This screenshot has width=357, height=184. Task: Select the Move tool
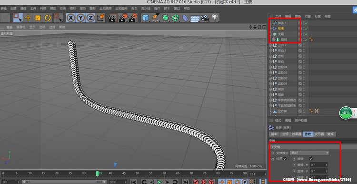[28, 18]
